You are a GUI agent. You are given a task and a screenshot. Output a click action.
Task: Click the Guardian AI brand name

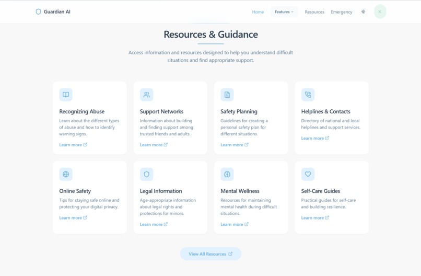pyautogui.click(x=57, y=11)
